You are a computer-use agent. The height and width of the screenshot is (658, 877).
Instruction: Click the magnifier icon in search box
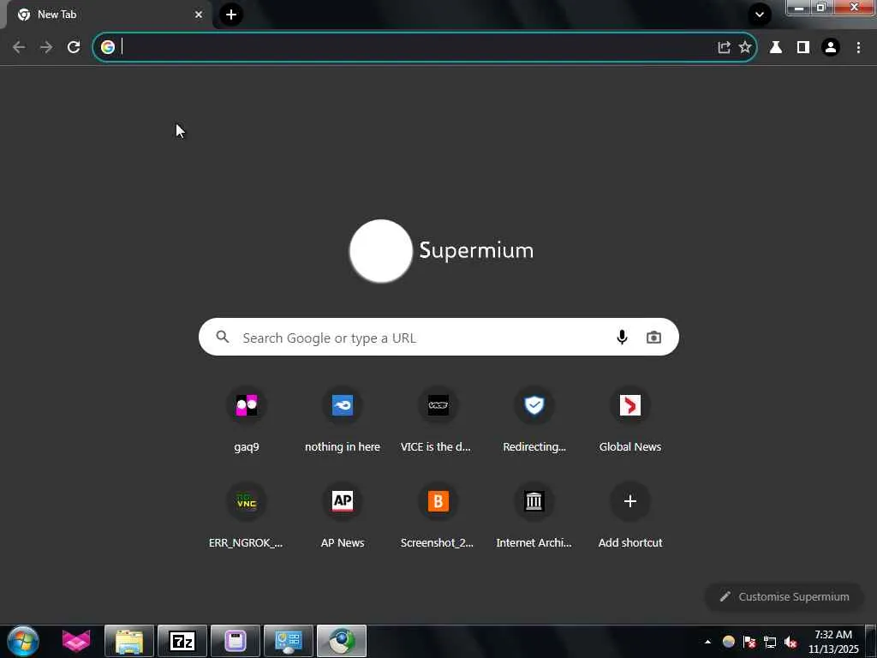(x=223, y=337)
